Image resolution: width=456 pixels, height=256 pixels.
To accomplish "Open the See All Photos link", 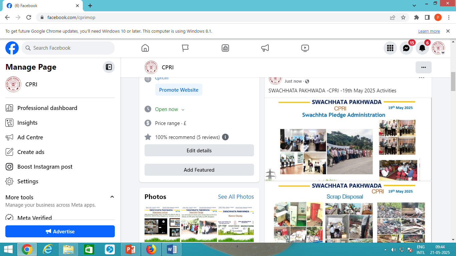I will click(x=236, y=197).
